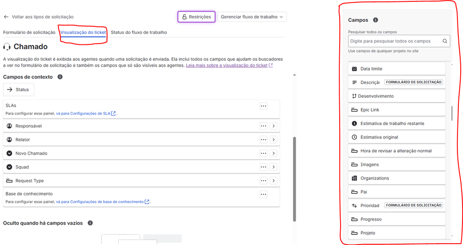
Task: Click the Status context field button
Action: (x=19, y=89)
